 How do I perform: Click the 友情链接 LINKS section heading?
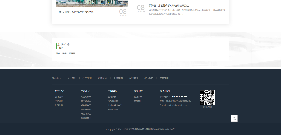pos(63,46)
